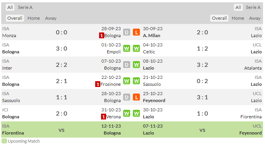Switch left panel to Serie A filter

coord(25,7)
